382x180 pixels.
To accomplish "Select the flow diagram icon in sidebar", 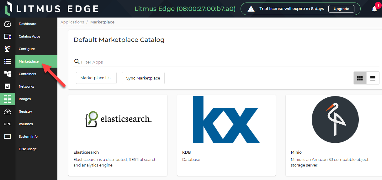I will pos(8,74).
